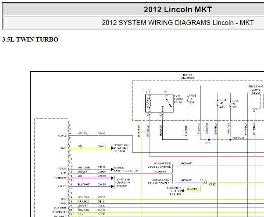This screenshot has width=264, height=217.
Task: Click the YEL/ORG wire label at FPC
Action: tap(83, 197)
